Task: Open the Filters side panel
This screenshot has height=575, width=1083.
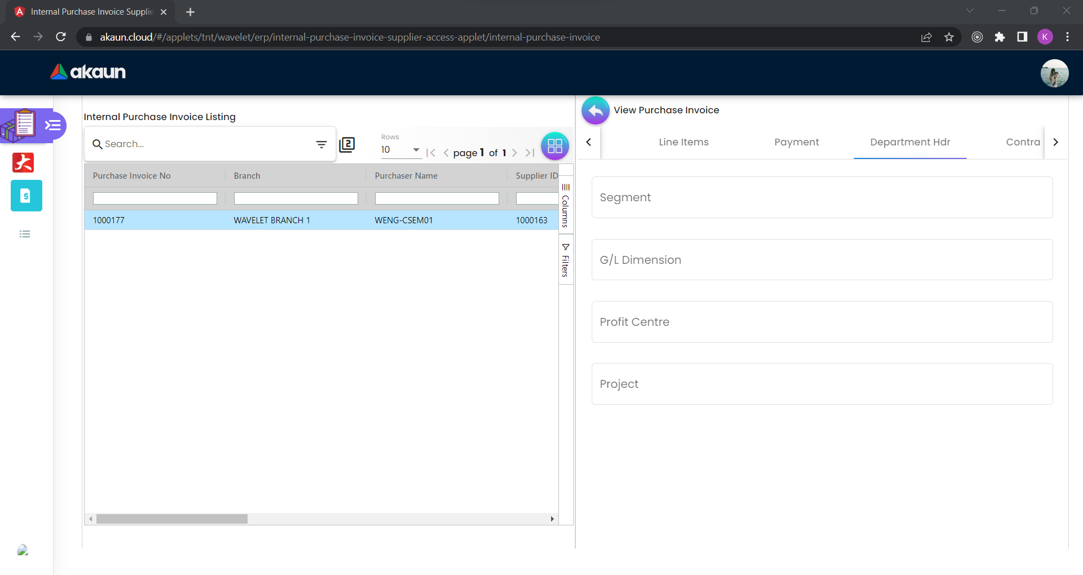Action: point(565,260)
